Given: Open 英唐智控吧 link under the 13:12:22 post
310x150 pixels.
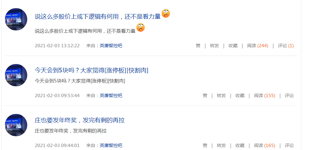Looking at the screenshot, I should click(x=111, y=46).
